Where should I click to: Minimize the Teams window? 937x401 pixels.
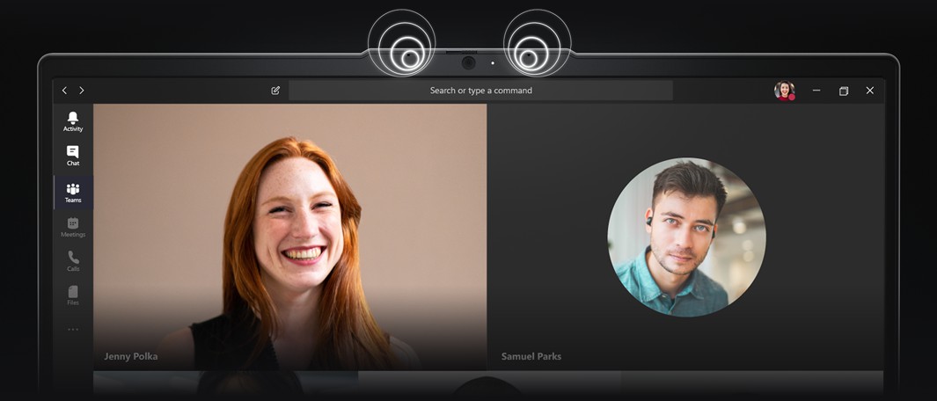pos(816,91)
